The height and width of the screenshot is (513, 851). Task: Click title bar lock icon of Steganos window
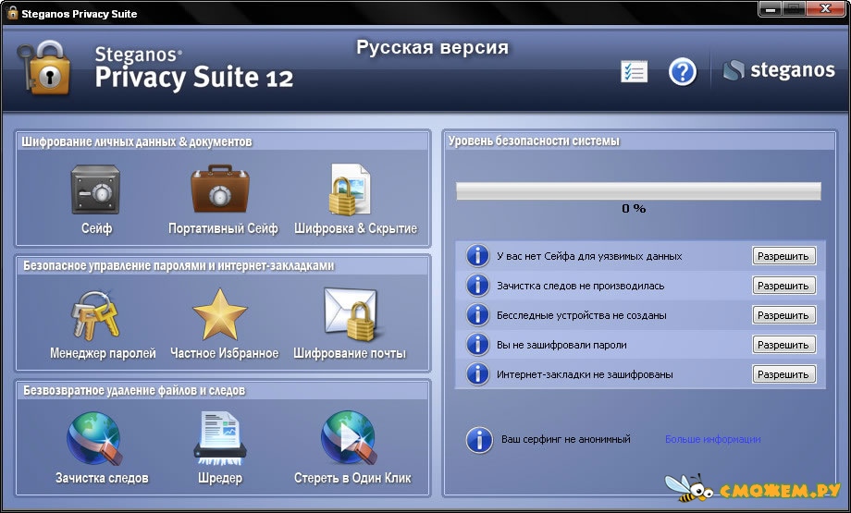tap(11, 12)
